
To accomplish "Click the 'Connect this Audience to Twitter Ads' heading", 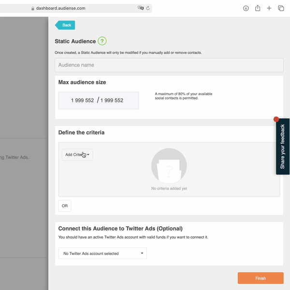I will pyautogui.click(x=120, y=229).
